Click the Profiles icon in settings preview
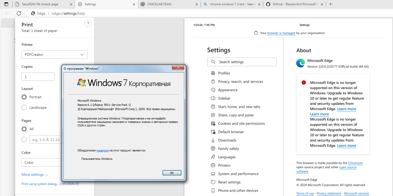 pyautogui.click(x=213, y=73)
